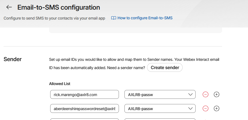Open sender name dropdown for rick.marengo@axlr8.com
248x120 pixels.
coord(160,94)
